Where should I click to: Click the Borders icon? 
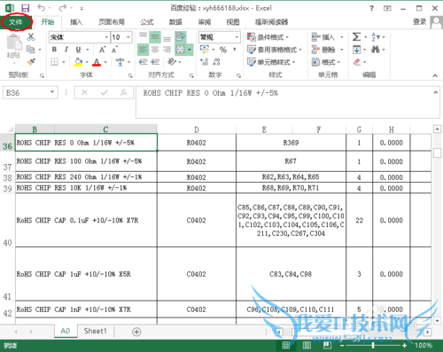[54, 62]
